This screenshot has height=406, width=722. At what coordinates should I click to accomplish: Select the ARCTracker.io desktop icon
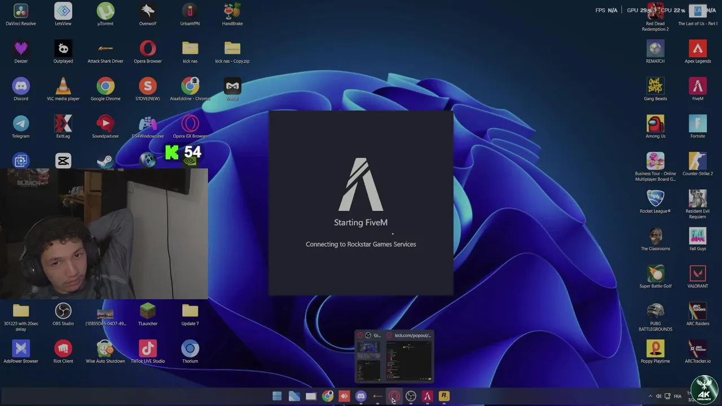coord(698,352)
